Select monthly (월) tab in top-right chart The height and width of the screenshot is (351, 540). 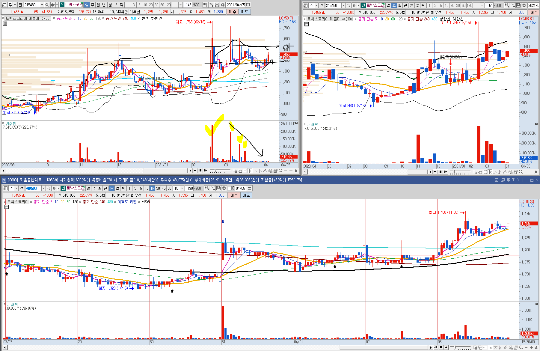point(399,5)
